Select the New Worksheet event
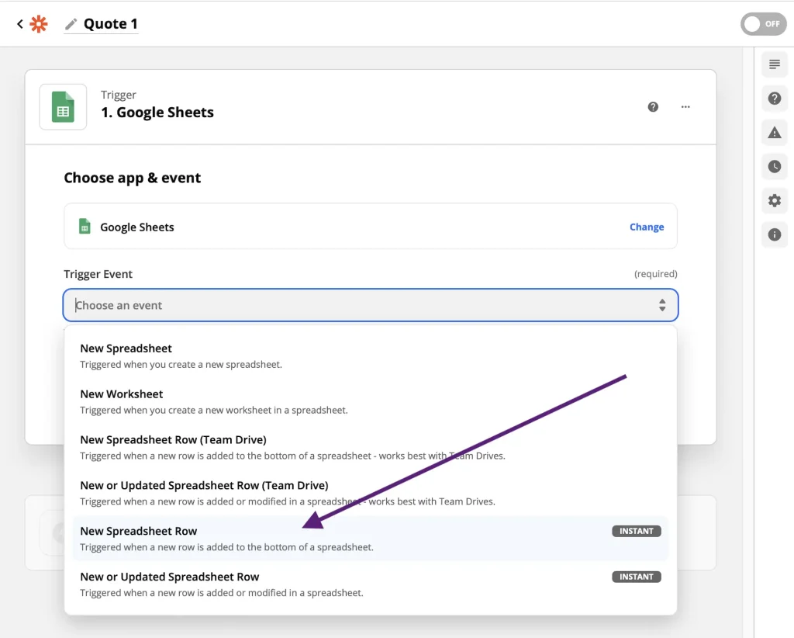The height and width of the screenshot is (638, 794). pos(371,401)
